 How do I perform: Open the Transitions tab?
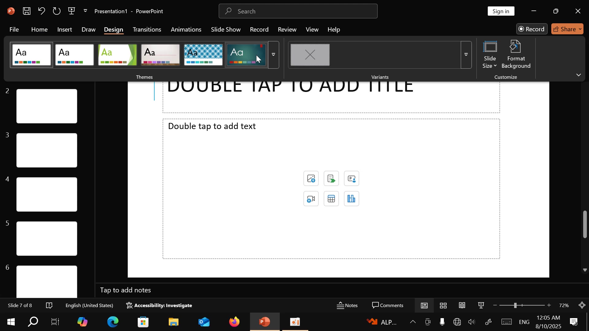coord(147,29)
